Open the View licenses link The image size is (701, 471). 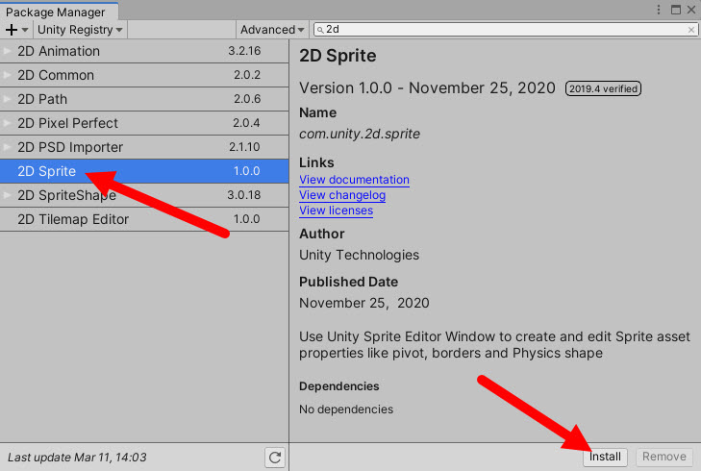pos(337,211)
